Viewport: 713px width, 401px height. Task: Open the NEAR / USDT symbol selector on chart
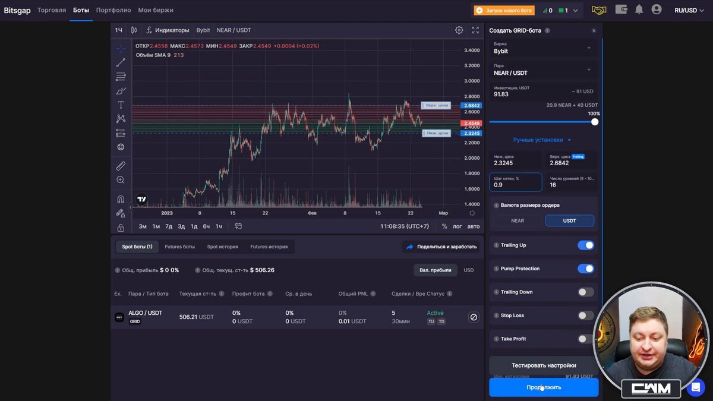[x=234, y=30]
